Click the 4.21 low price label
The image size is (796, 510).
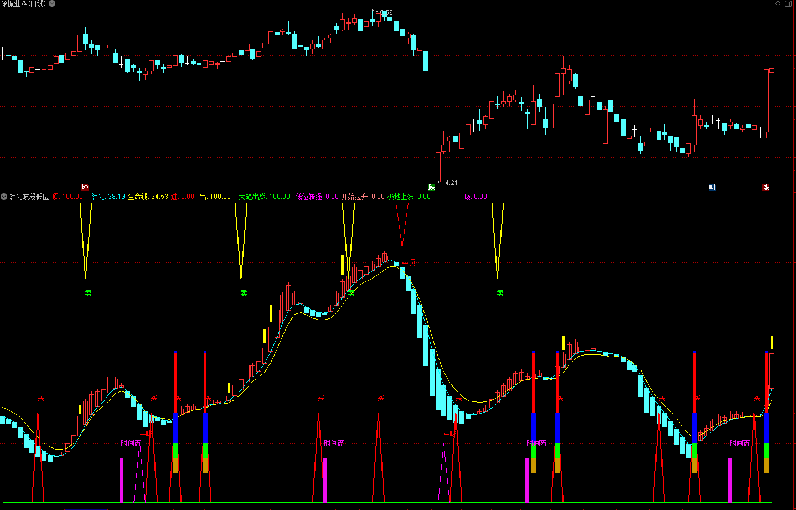click(x=451, y=182)
